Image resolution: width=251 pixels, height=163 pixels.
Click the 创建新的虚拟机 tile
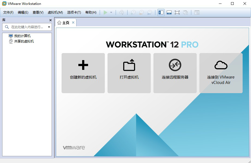tap(83, 73)
